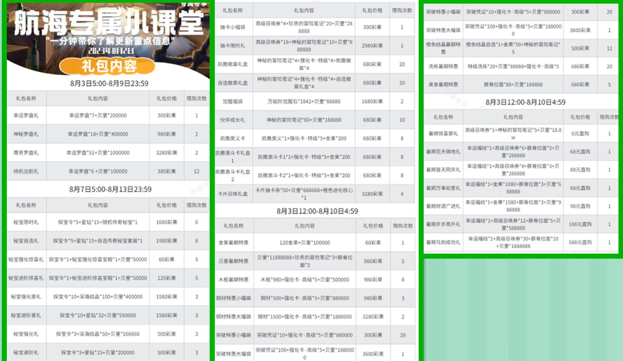Select the 秘宝限时礼 row
The image size is (623, 361).
click(27, 222)
